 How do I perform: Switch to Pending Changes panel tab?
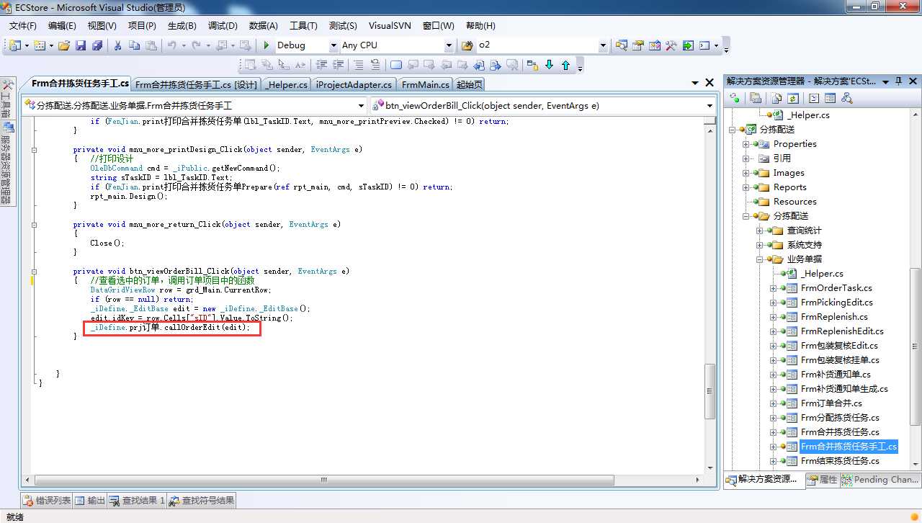click(880, 480)
